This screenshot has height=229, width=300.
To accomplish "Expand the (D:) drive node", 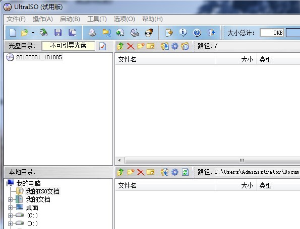I will (x=10, y=223).
